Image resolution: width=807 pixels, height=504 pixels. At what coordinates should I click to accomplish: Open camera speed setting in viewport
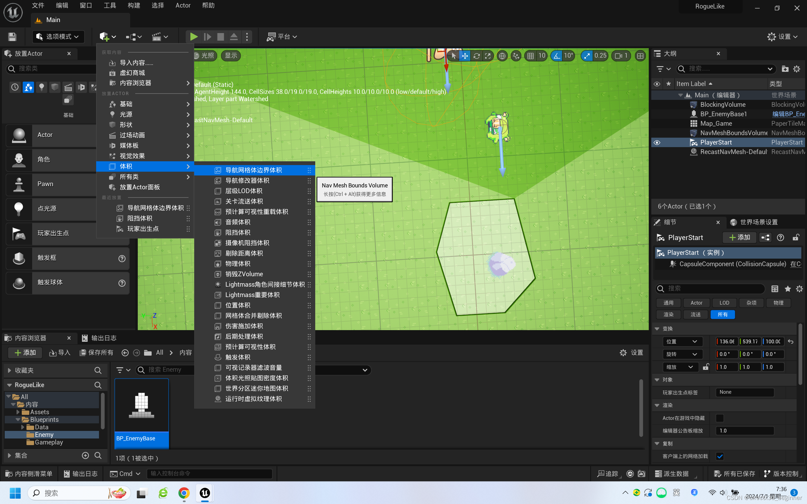coord(621,56)
